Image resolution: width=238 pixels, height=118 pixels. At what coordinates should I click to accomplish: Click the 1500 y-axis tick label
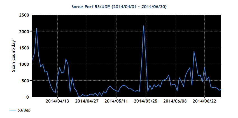pyautogui.click(x=24, y=48)
